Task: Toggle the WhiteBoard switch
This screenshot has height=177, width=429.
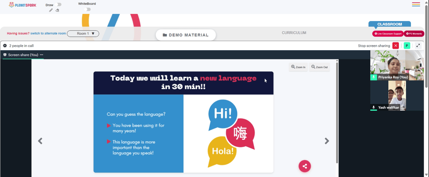Action: click(x=87, y=9)
